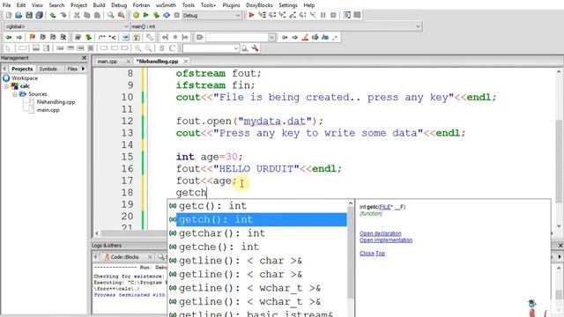Switch to the Files tab
Image resolution: width=564 pixels, height=317 pixels.
coord(72,69)
